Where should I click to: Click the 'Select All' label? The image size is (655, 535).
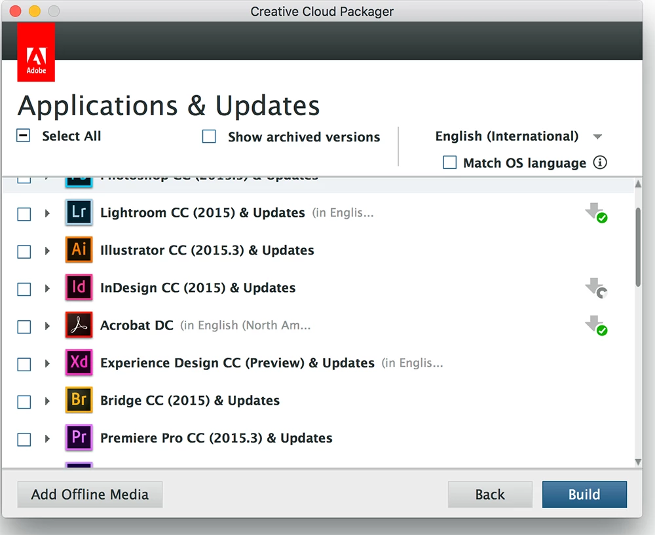click(x=71, y=136)
